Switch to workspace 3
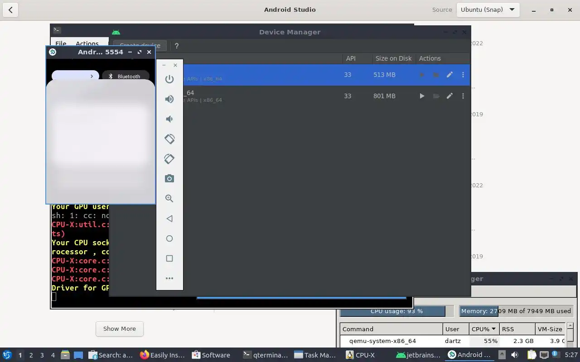580x362 pixels. (42, 355)
